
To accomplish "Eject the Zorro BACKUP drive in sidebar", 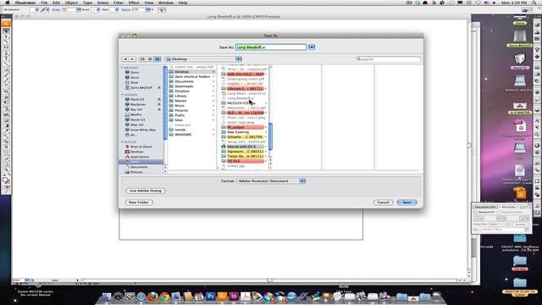I will point(159,88).
